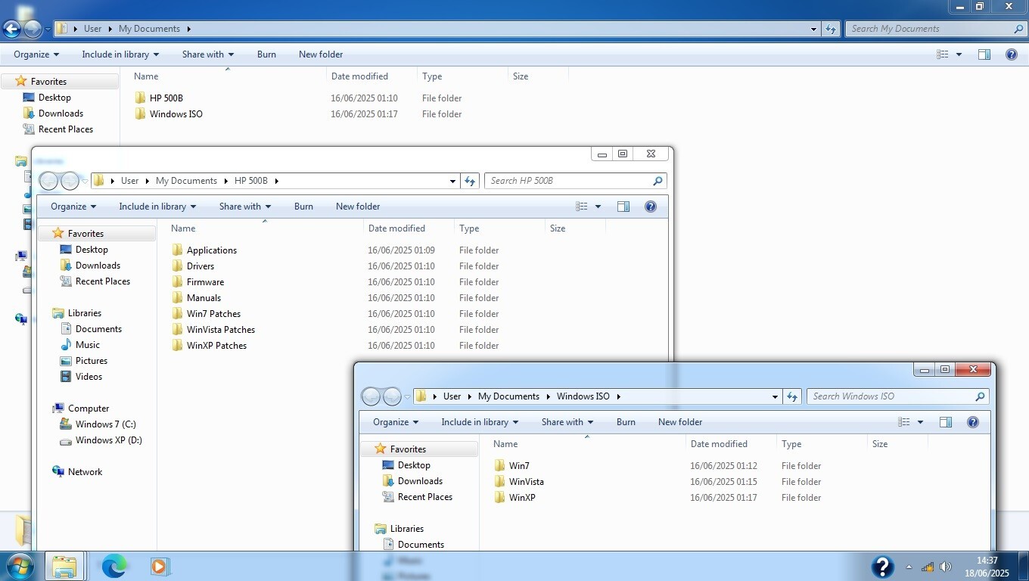Open Share with menu in Windows ISO window

567,422
